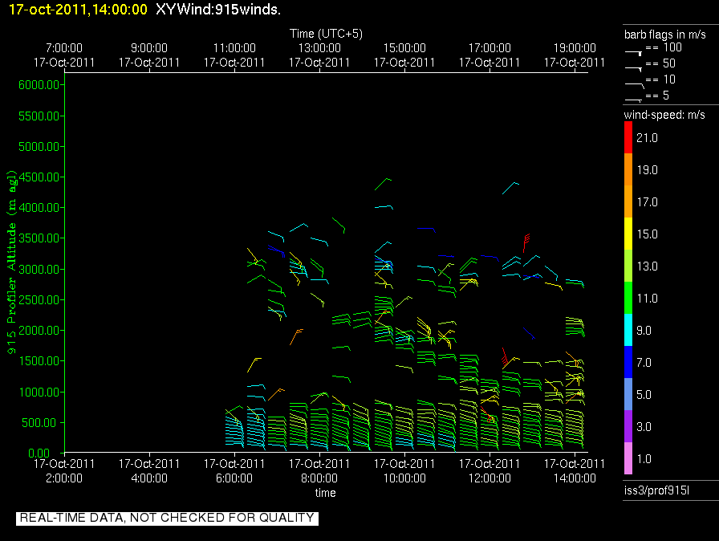
Task: Click the '4000.00' altitude tick label
Action: pos(39,208)
